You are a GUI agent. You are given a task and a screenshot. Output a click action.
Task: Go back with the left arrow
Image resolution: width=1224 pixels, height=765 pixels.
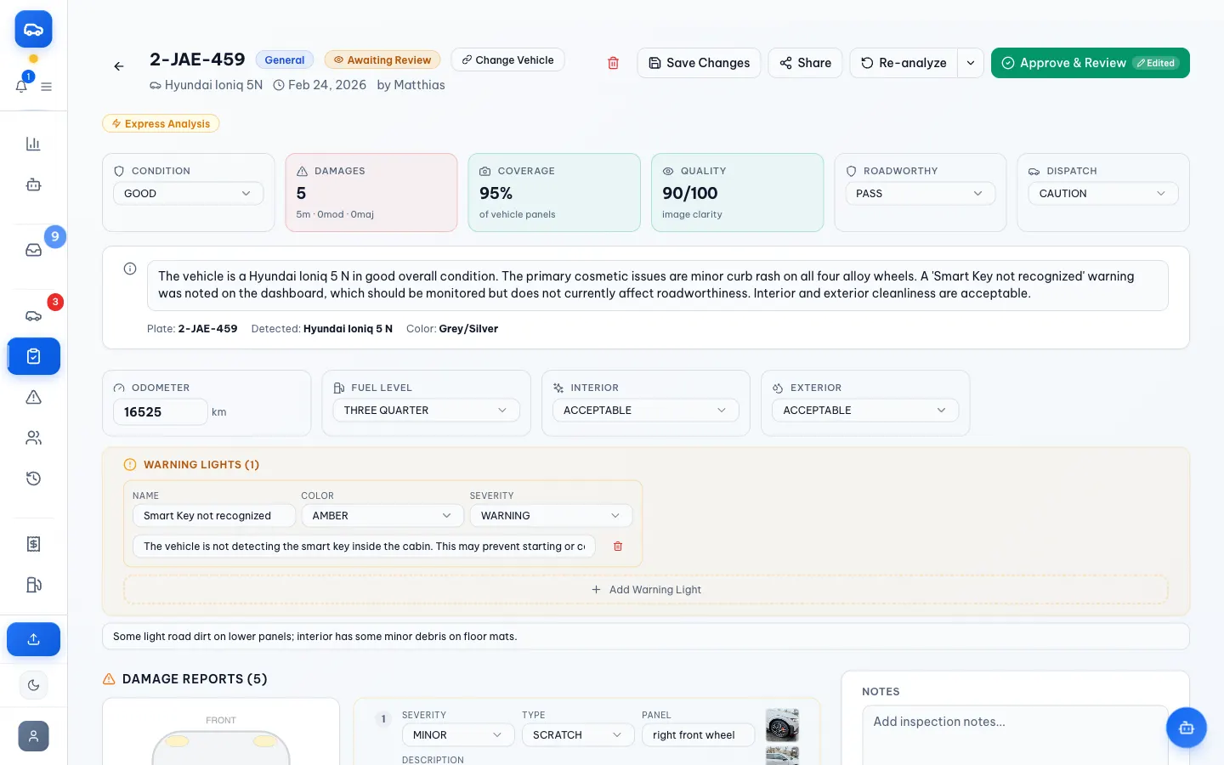tap(119, 66)
